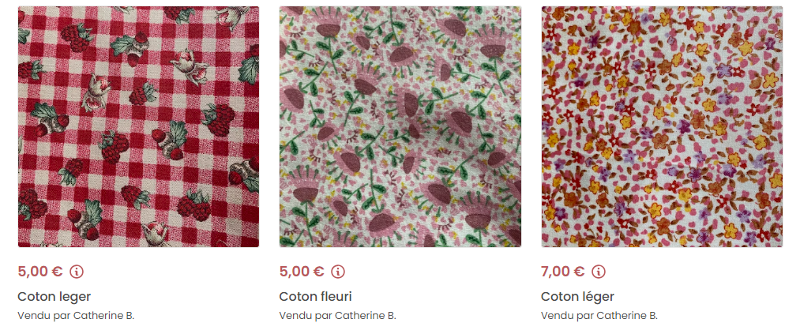Click the info icon beside the gingham fabric price
This screenshot has height=334, width=800.
[77, 272]
